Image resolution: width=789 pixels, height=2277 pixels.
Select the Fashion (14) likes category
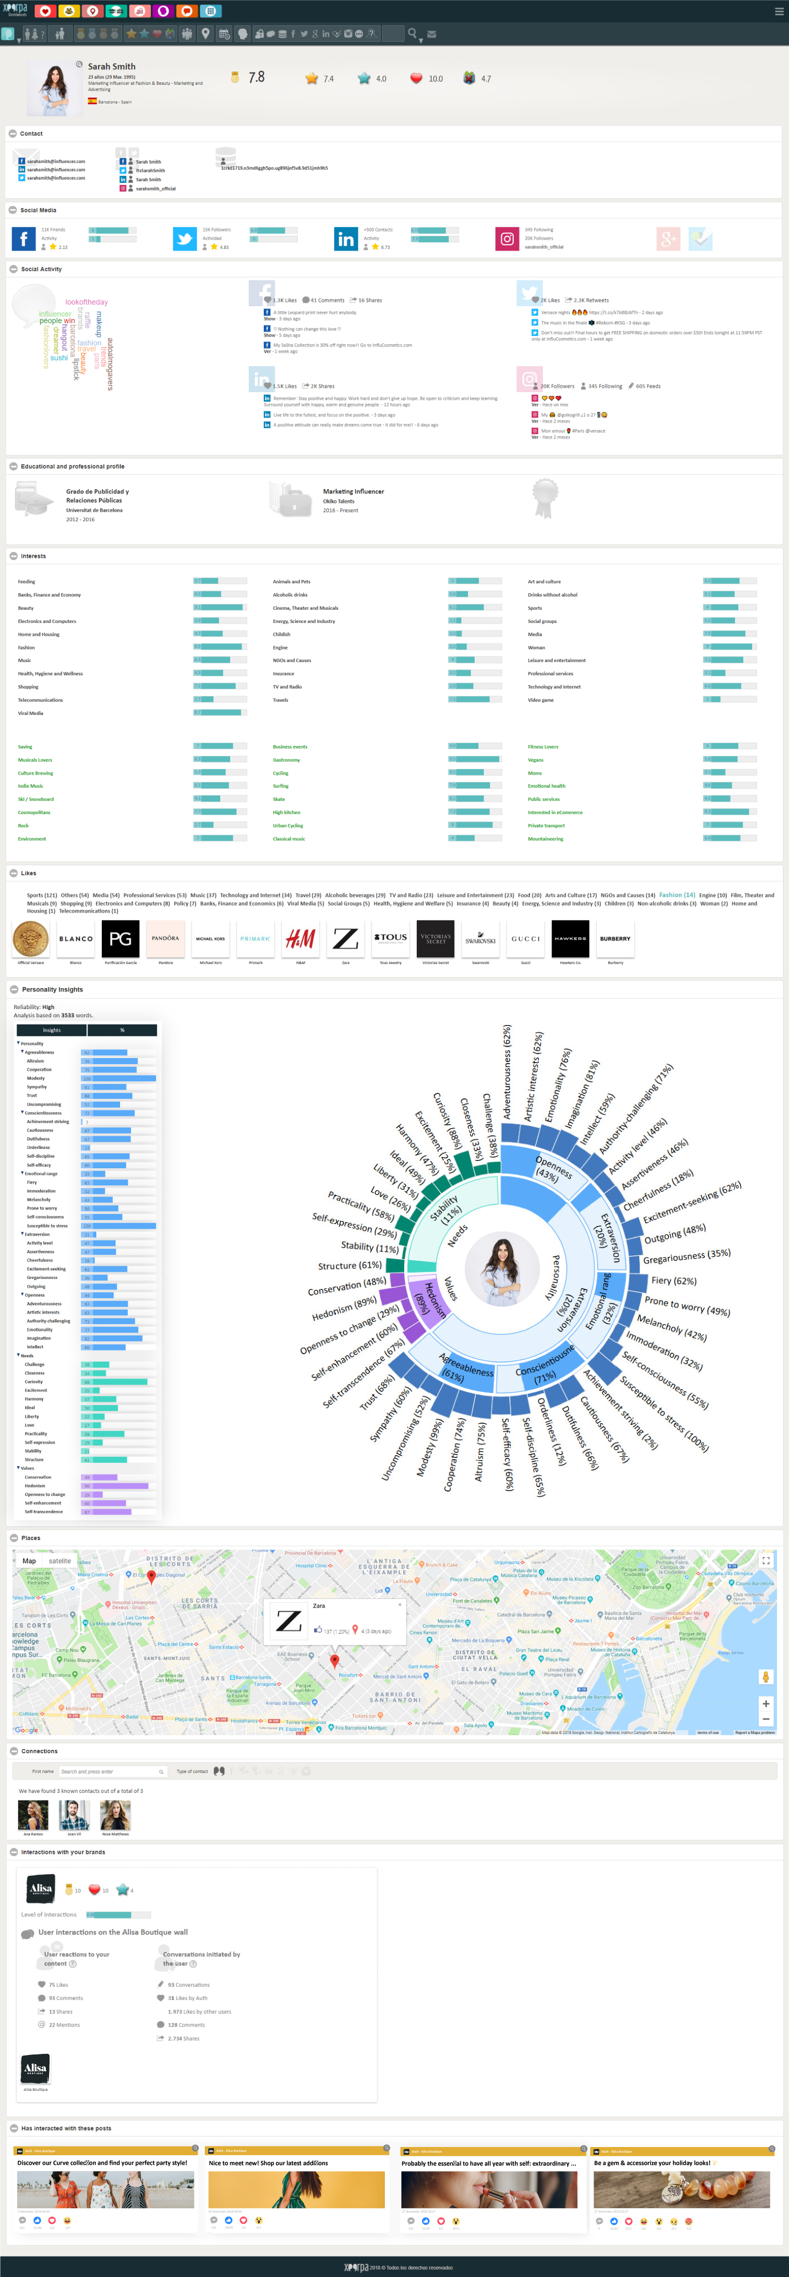coord(677,896)
